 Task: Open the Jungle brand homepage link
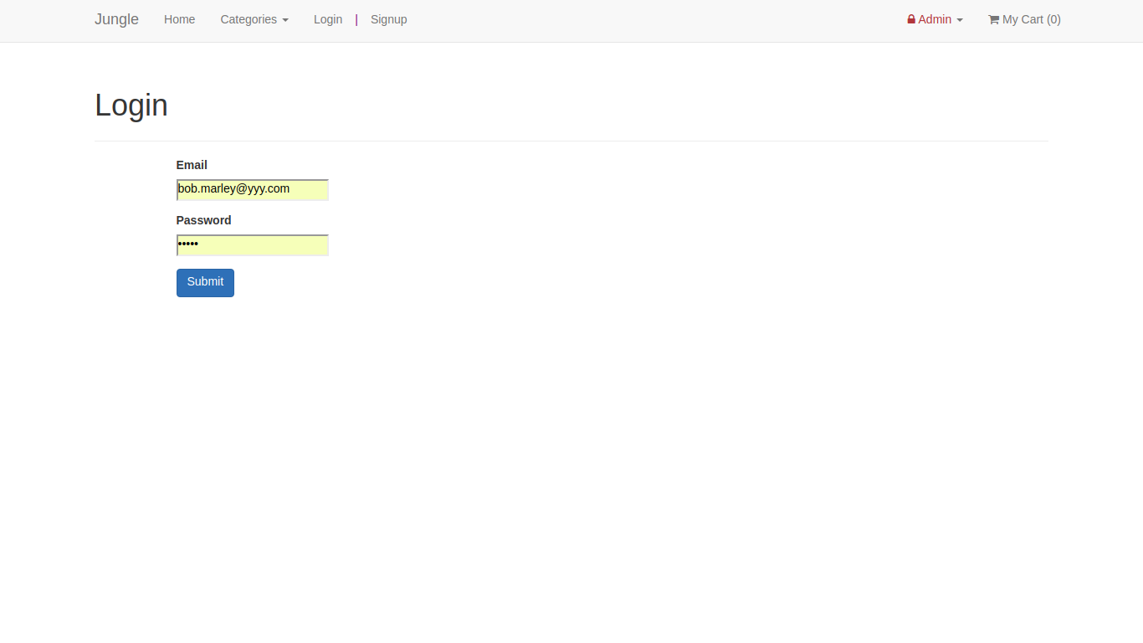pos(116,19)
